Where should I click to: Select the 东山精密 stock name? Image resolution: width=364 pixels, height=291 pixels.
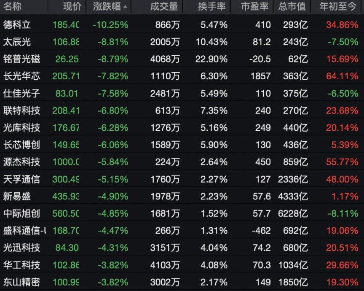pyautogui.click(x=21, y=282)
